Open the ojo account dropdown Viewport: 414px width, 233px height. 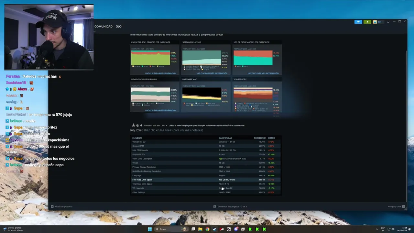(x=380, y=22)
